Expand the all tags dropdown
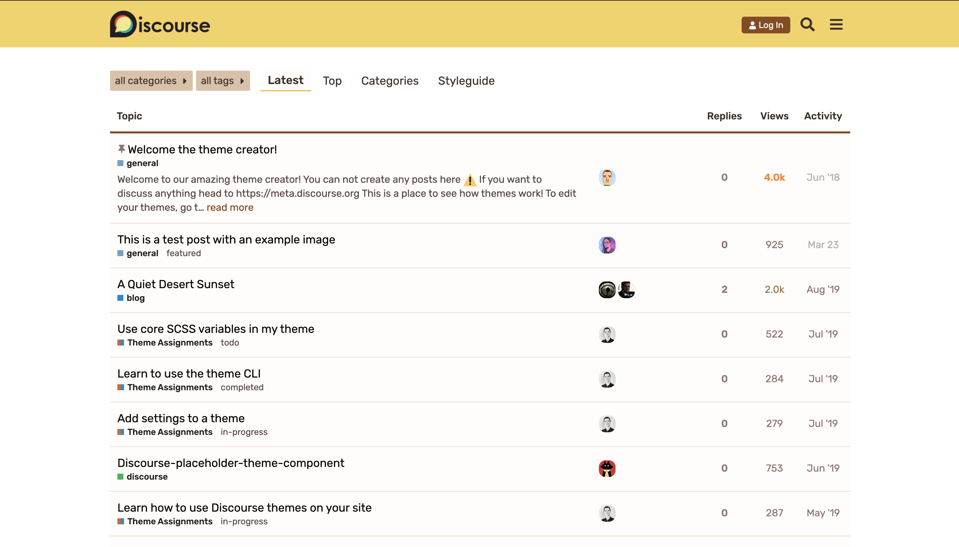The height and width of the screenshot is (547, 959). pyautogui.click(x=223, y=81)
